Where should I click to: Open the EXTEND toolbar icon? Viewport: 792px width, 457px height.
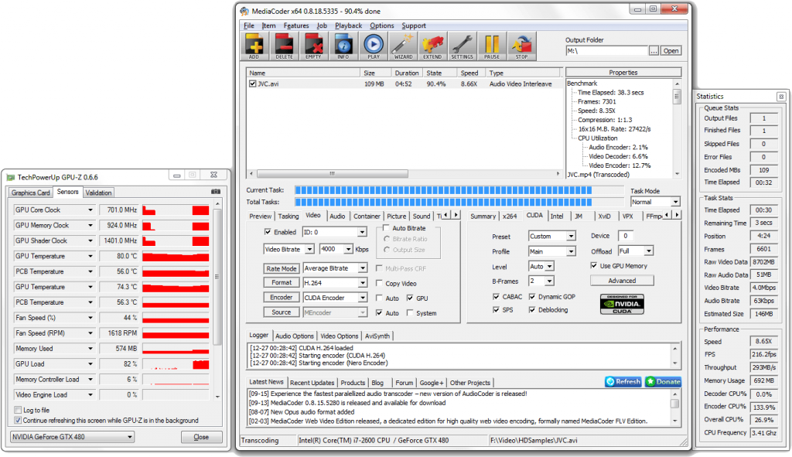click(432, 46)
